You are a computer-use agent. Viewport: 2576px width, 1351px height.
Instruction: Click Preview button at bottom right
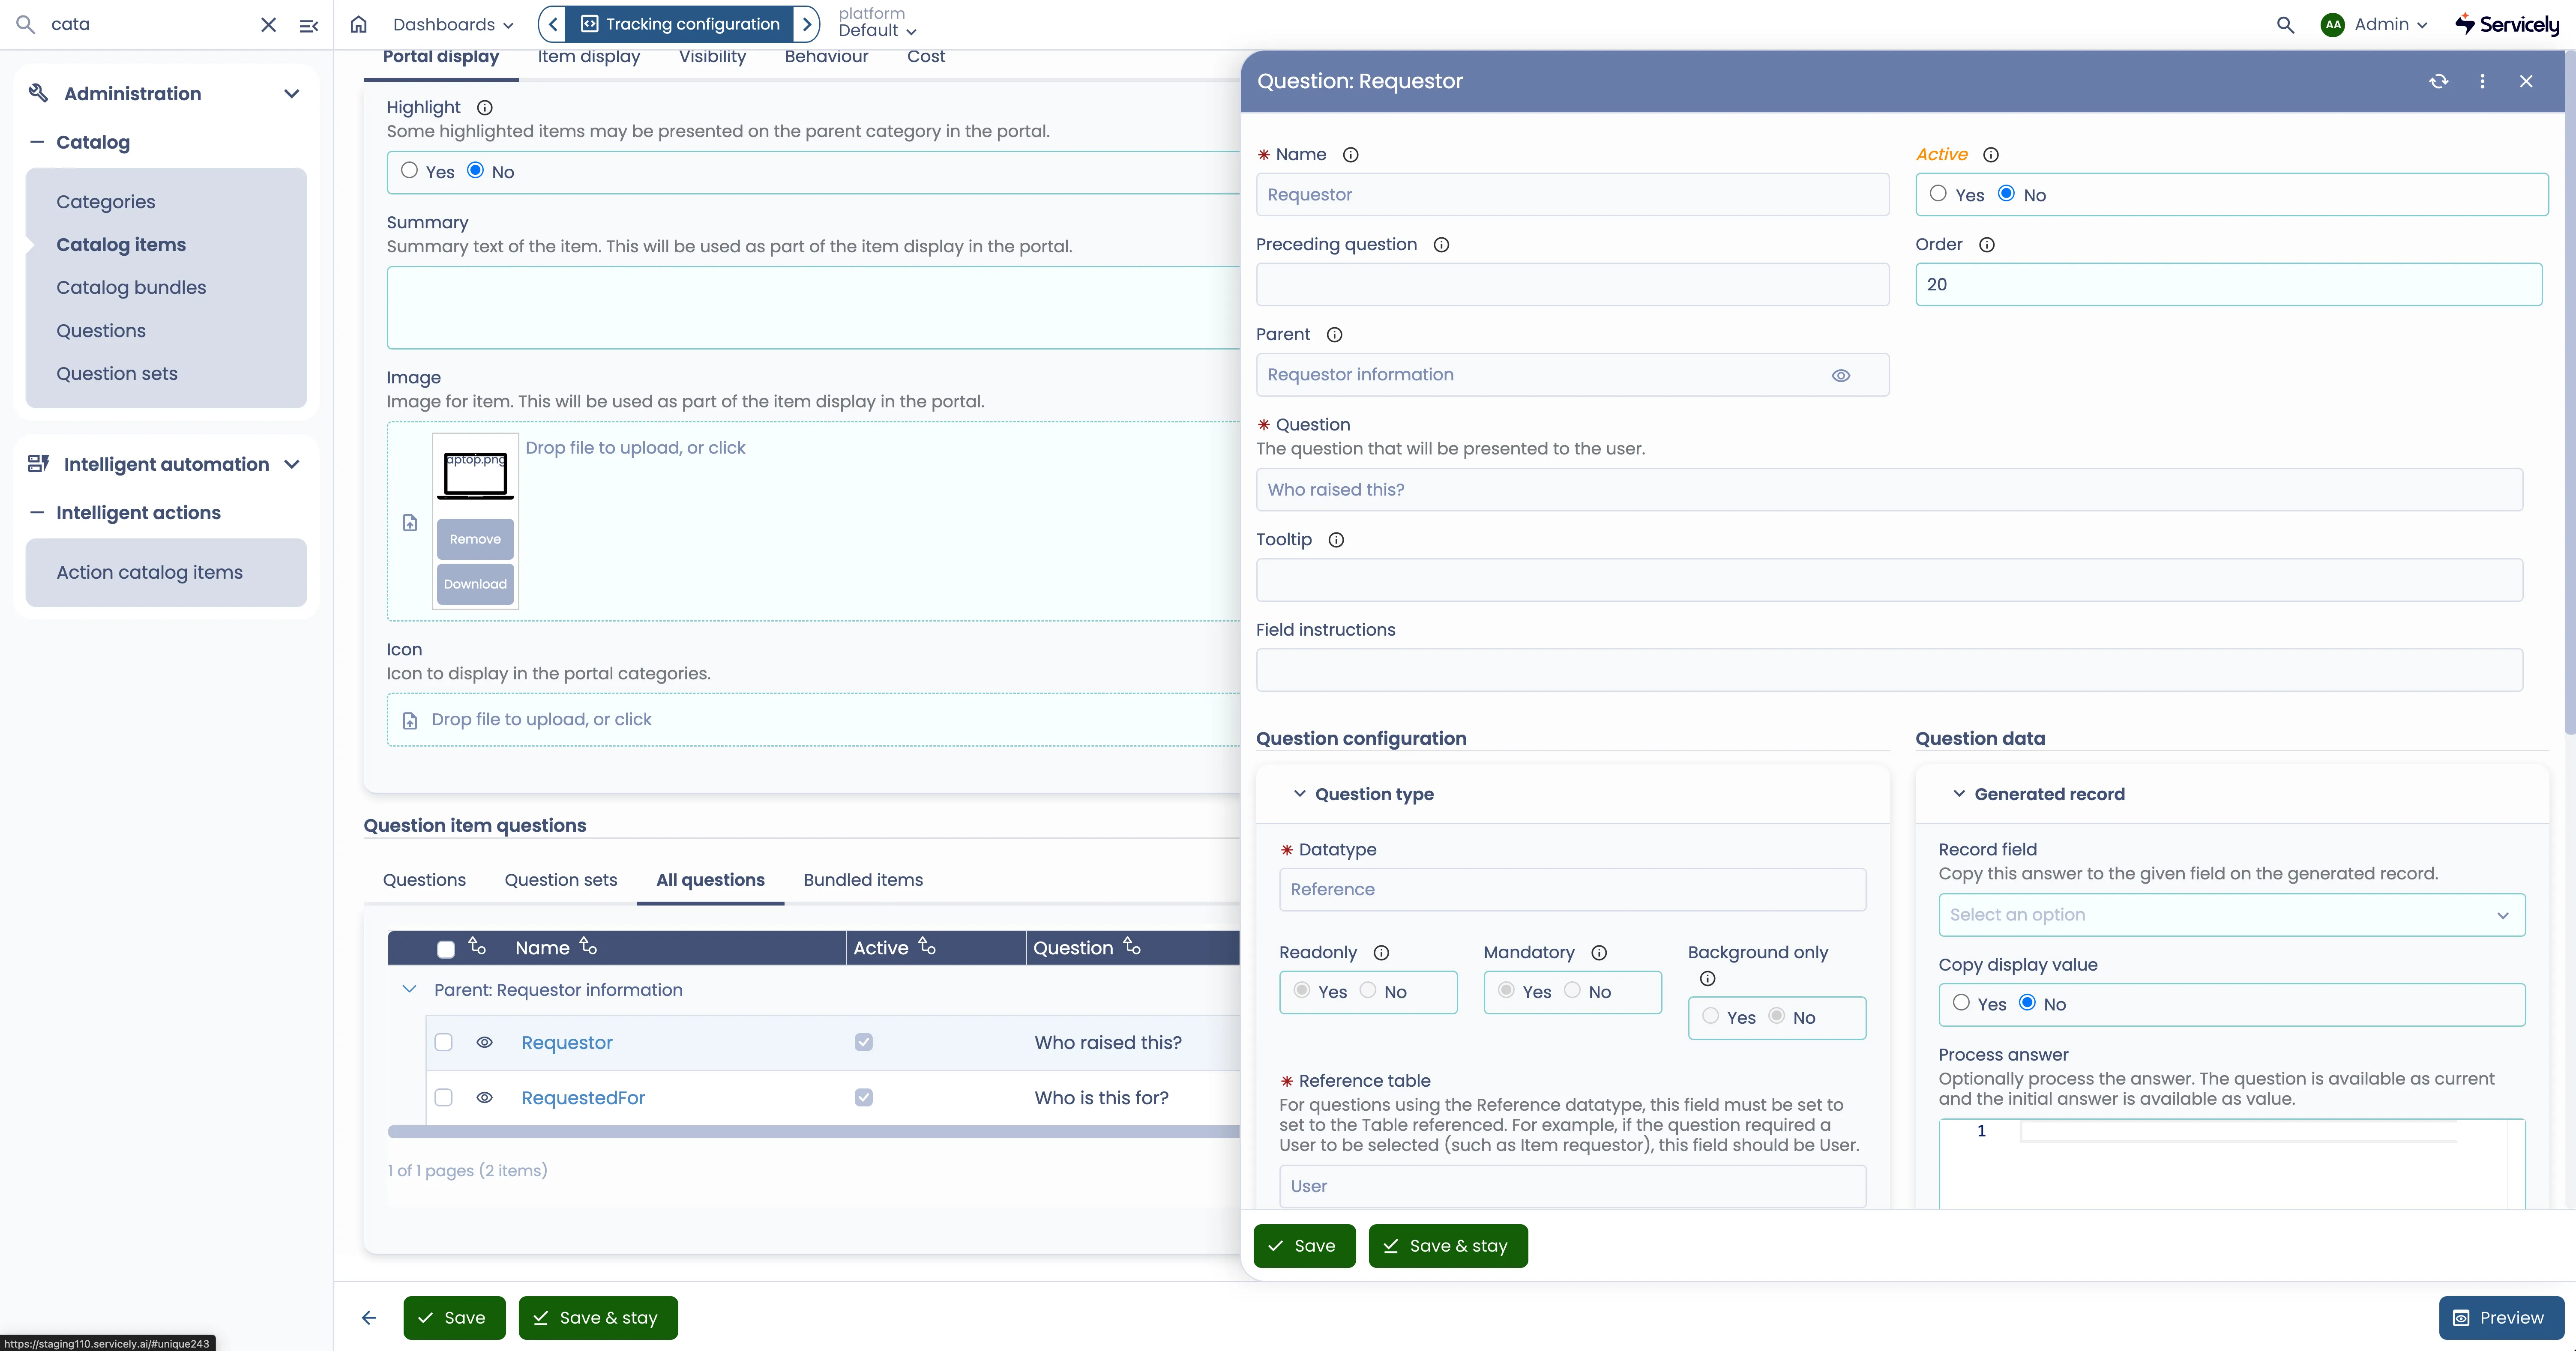tap(2501, 1317)
